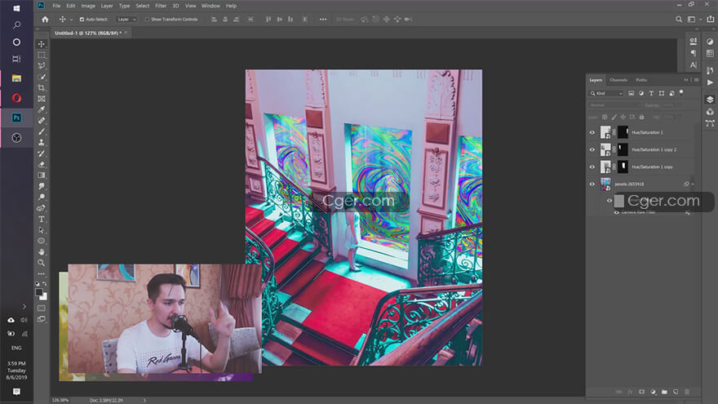Expand the Windows tray hidden icons chevron
This screenshot has width=718, height=404.
24,306
